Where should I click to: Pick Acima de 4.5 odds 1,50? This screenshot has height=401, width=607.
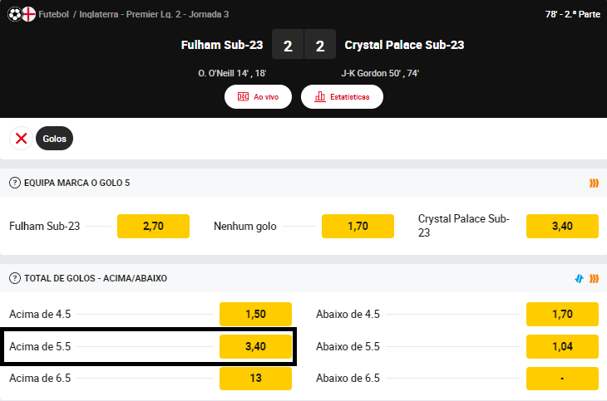(255, 314)
